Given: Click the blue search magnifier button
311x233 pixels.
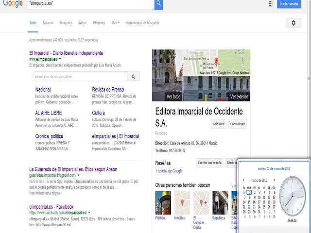Looking at the screenshot, I should (x=159, y=3).
